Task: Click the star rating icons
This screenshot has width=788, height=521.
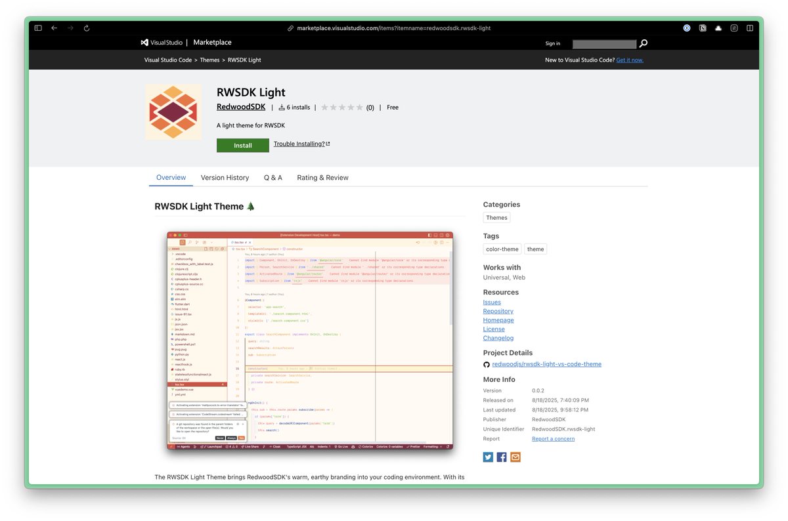Action: tap(341, 107)
